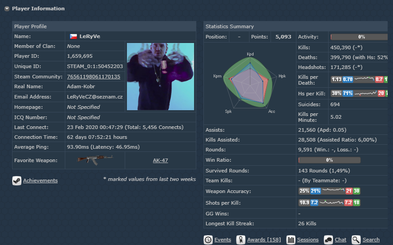Click the Sessions bar chart icon
The width and height of the screenshot is (393, 245).
(291, 240)
